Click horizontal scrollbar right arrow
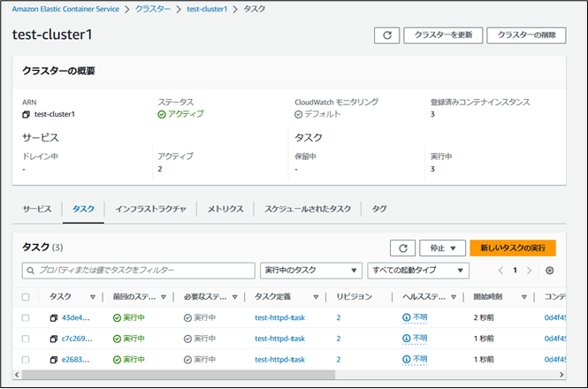 click(561, 375)
